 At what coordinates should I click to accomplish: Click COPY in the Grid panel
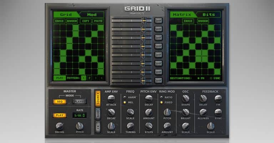pyautogui.click(x=86, y=21)
